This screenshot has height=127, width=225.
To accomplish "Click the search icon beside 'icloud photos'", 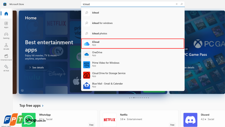I will pyautogui.click(x=87, y=33).
